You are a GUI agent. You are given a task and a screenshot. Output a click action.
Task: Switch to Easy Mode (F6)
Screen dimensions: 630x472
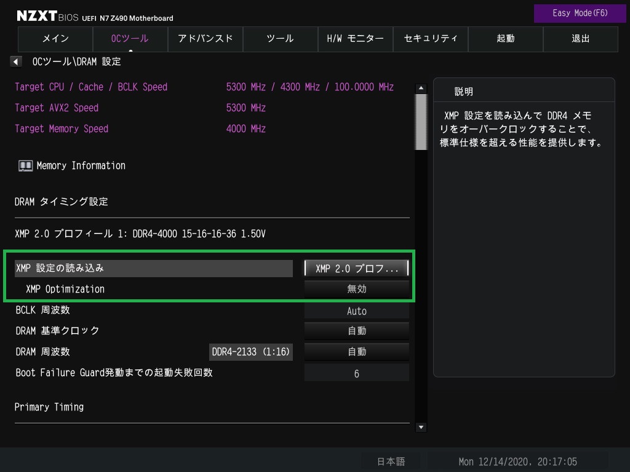[572, 13]
